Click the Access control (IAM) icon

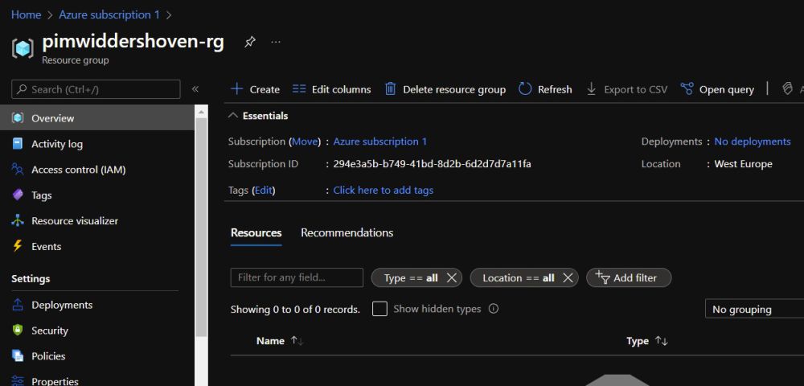18,169
